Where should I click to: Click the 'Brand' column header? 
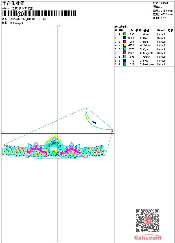point(161,31)
